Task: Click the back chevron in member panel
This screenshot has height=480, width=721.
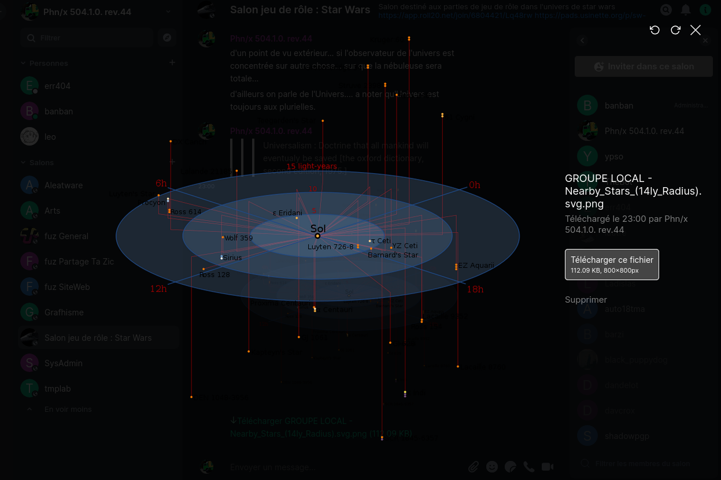Action: (582, 40)
